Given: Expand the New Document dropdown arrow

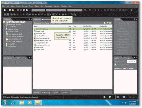Looking at the screenshot, I should point(7,10).
